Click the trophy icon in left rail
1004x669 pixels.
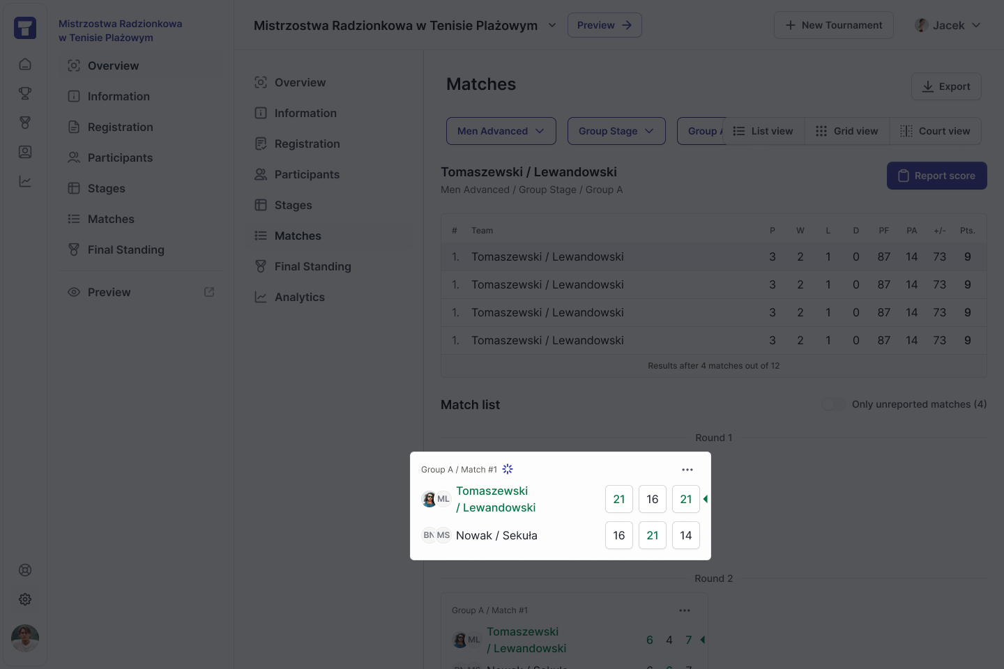[x=25, y=93]
